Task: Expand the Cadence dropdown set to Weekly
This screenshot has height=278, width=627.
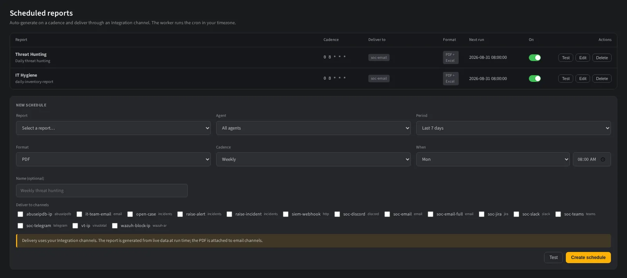Action: point(313,159)
